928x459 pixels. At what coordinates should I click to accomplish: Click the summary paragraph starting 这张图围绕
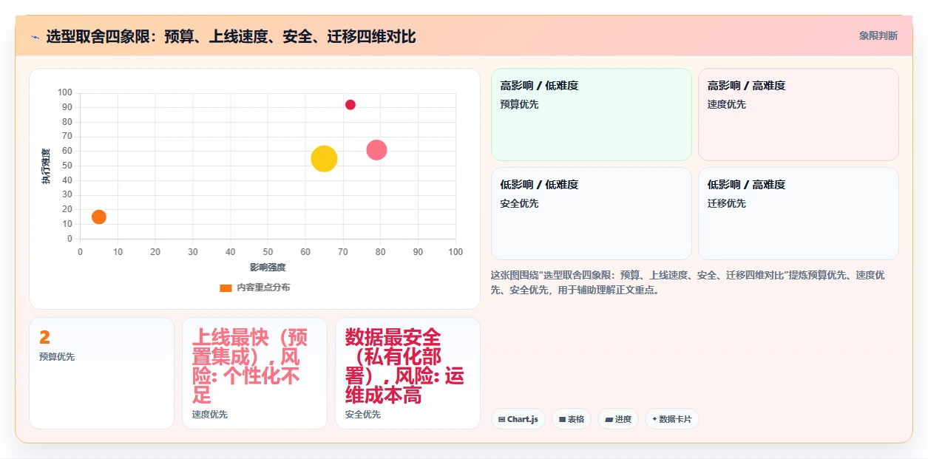(x=688, y=282)
